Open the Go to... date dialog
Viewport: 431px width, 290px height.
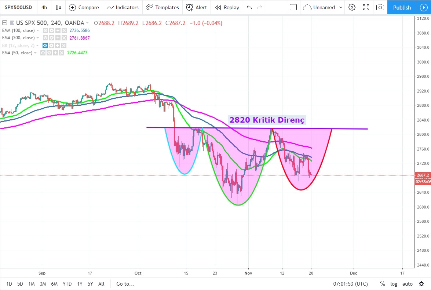(x=125, y=284)
